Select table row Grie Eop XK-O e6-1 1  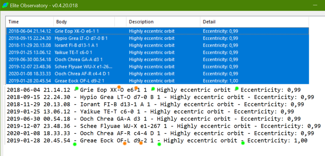158,31
